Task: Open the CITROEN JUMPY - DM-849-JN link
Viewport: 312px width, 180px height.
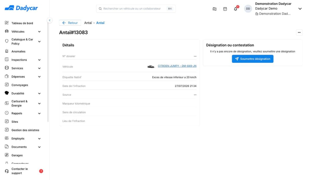Action: coord(177,66)
